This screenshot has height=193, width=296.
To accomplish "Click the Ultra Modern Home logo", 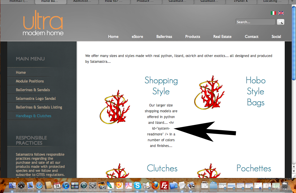I will (x=43, y=23).
